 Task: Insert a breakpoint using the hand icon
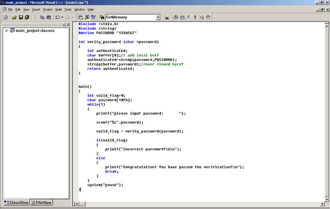208,17
